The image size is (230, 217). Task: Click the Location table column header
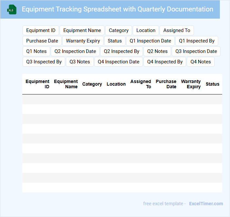(116, 84)
